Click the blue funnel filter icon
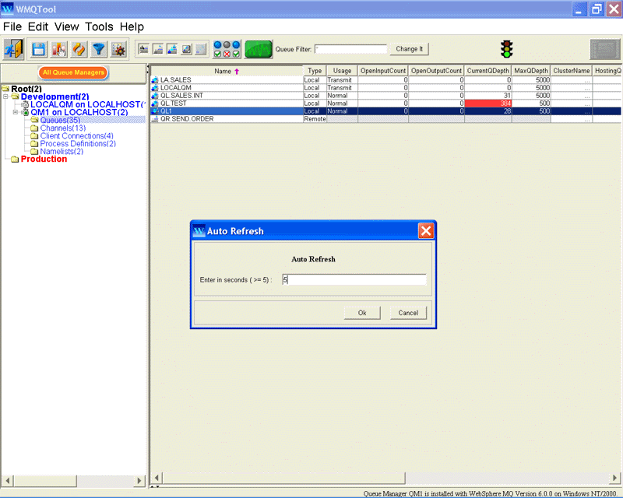The height and width of the screenshot is (498, 623). point(99,49)
